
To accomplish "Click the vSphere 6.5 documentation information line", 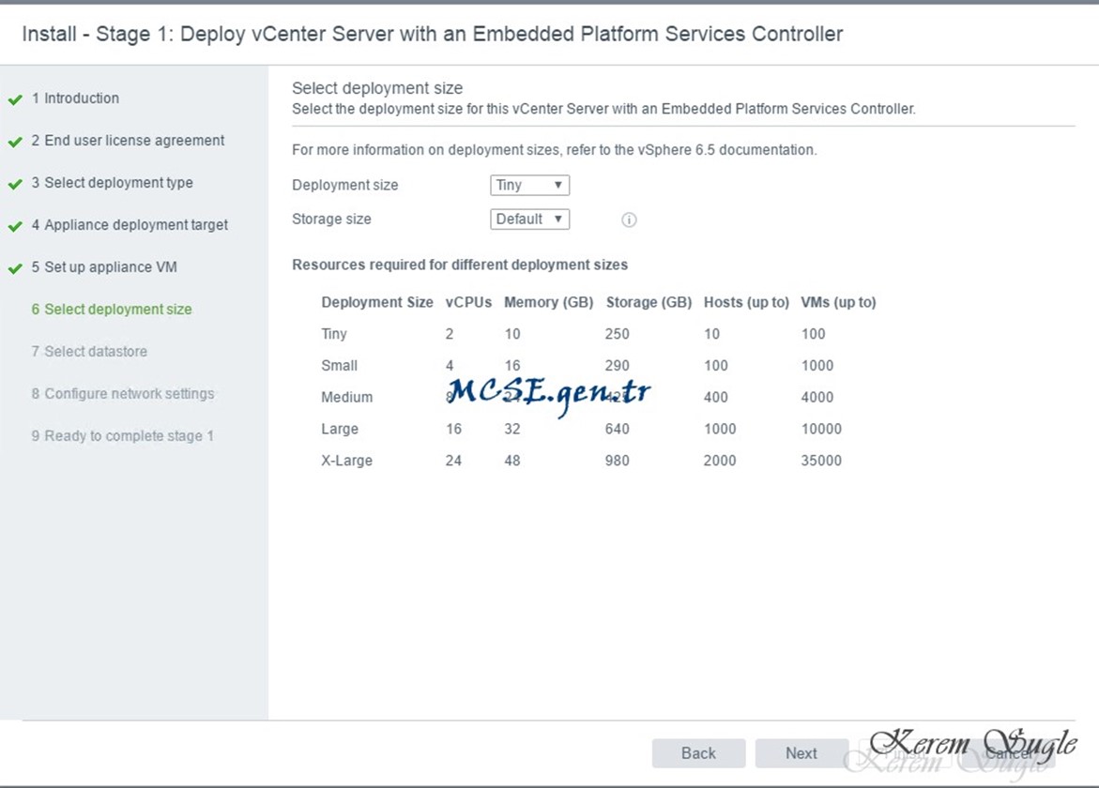I will (555, 150).
